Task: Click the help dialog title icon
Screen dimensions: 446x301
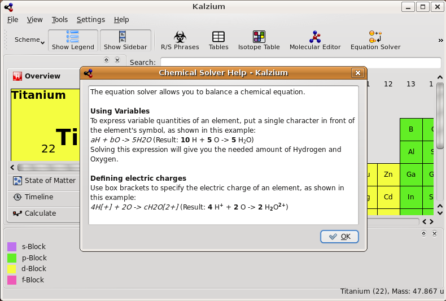Action: click(x=88, y=73)
